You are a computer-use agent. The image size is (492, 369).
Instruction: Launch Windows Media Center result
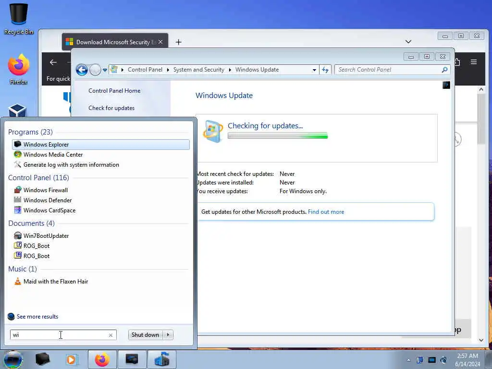click(101, 154)
